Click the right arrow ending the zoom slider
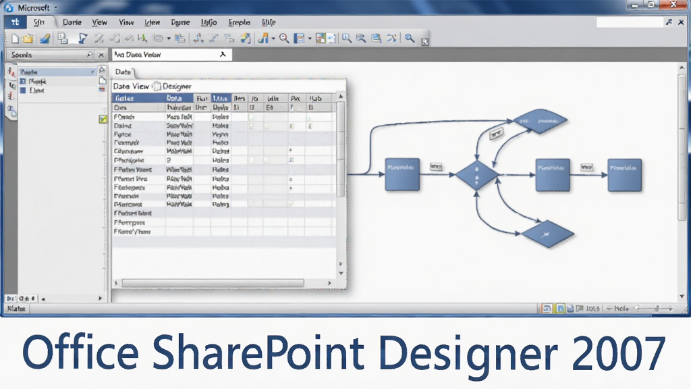The width and height of the screenshot is (691, 389). click(x=671, y=309)
